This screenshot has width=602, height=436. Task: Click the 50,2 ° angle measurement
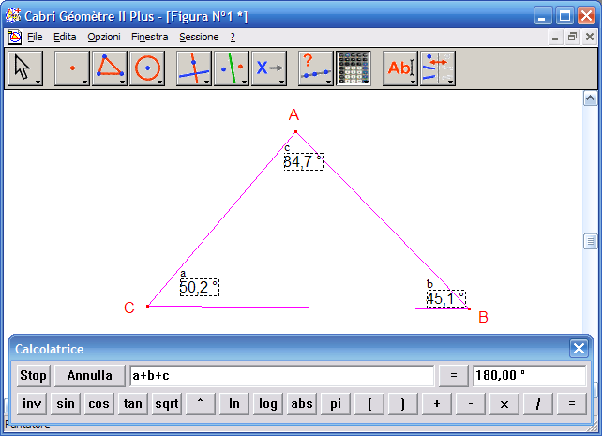tap(199, 287)
